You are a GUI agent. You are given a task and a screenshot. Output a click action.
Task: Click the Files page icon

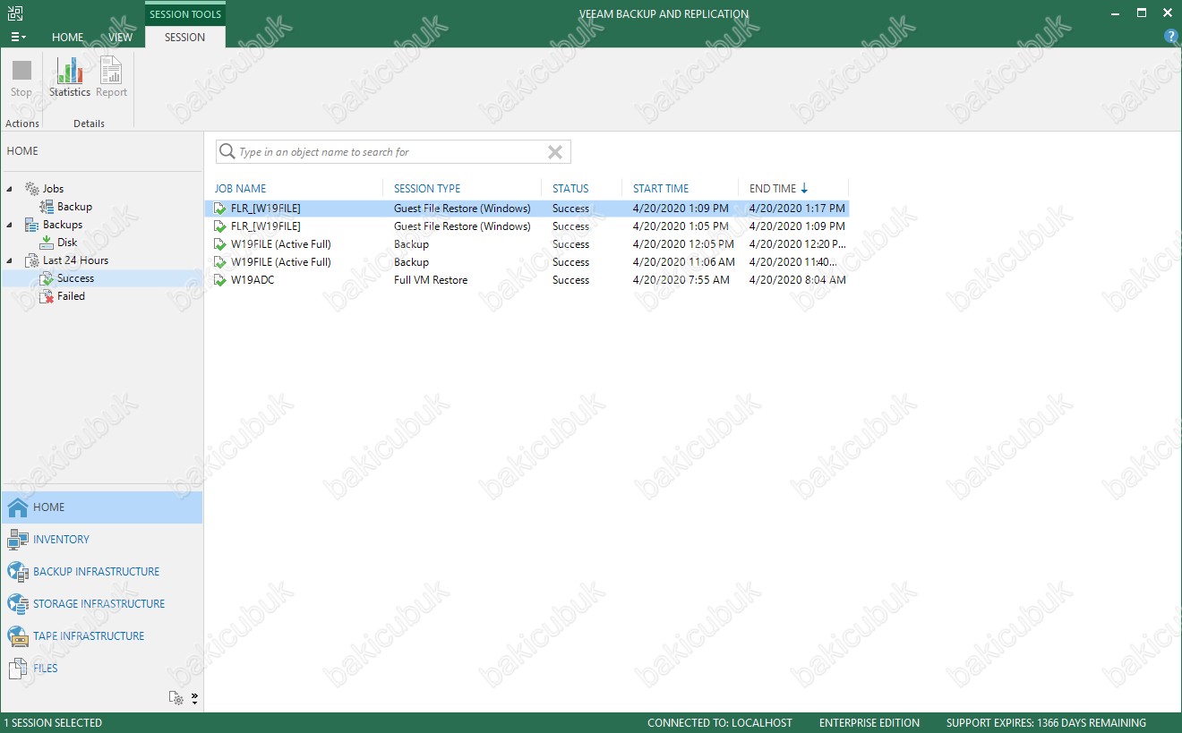(18, 669)
